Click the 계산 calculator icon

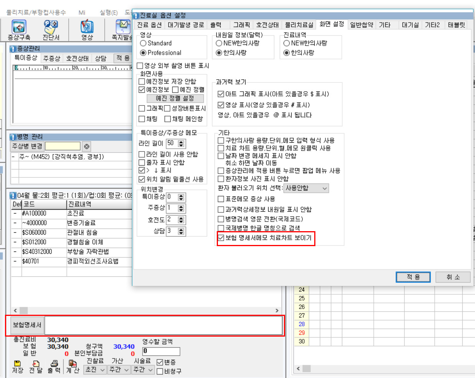point(72,363)
